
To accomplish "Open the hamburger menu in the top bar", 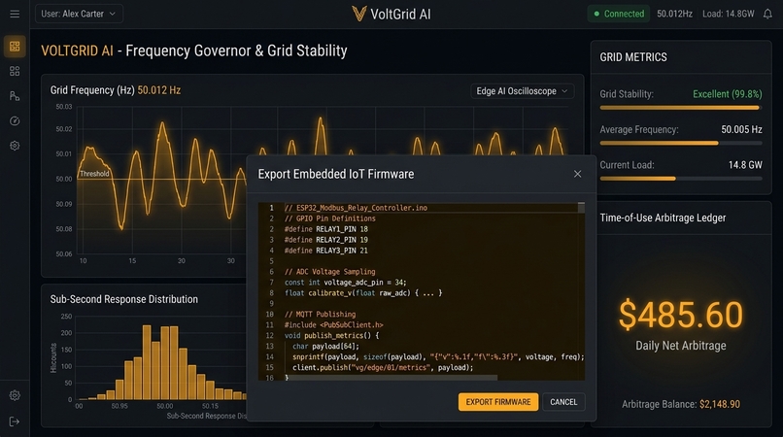I will [15, 14].
